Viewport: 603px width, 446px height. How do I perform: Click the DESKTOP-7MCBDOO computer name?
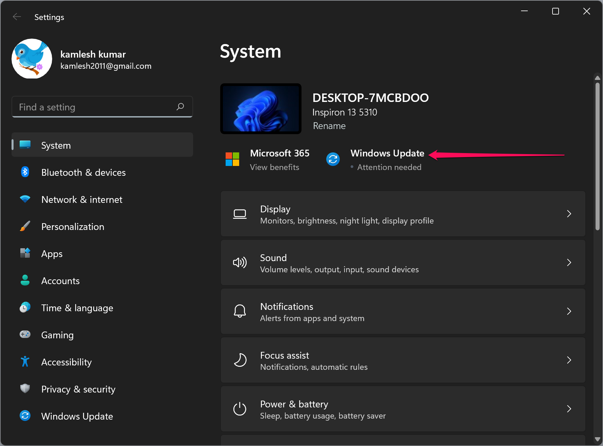coord(371,98)
